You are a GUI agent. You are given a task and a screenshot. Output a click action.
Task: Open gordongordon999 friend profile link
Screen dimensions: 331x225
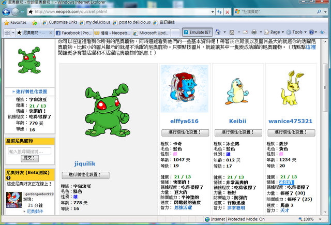(39, 194)
